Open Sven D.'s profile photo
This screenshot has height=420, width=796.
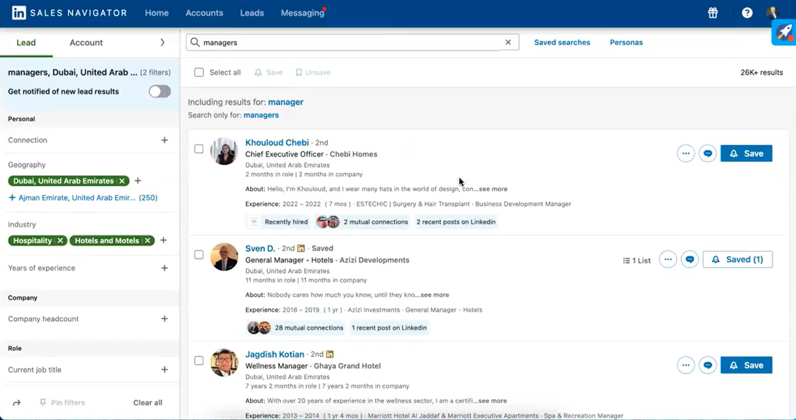(x=224, y=257)
